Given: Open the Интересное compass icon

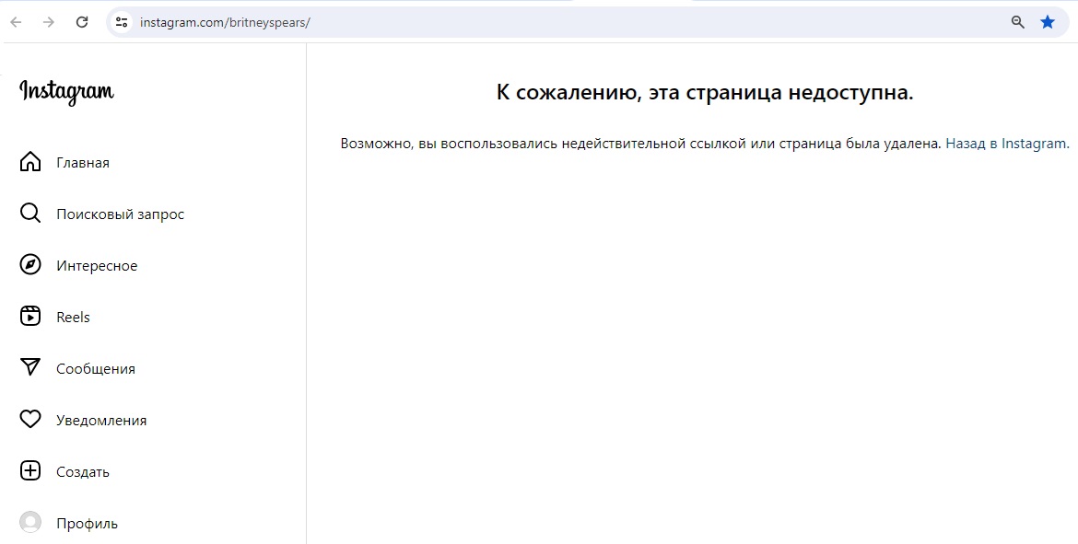Looking at the screenshot, I should click(x=30, y=265).
